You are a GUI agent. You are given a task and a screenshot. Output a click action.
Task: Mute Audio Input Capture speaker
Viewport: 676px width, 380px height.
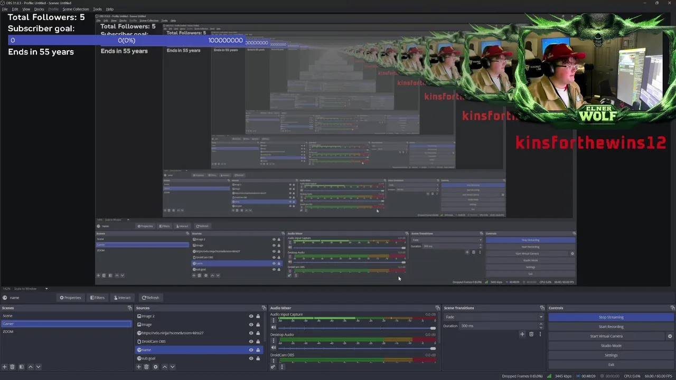coord(274,328)
